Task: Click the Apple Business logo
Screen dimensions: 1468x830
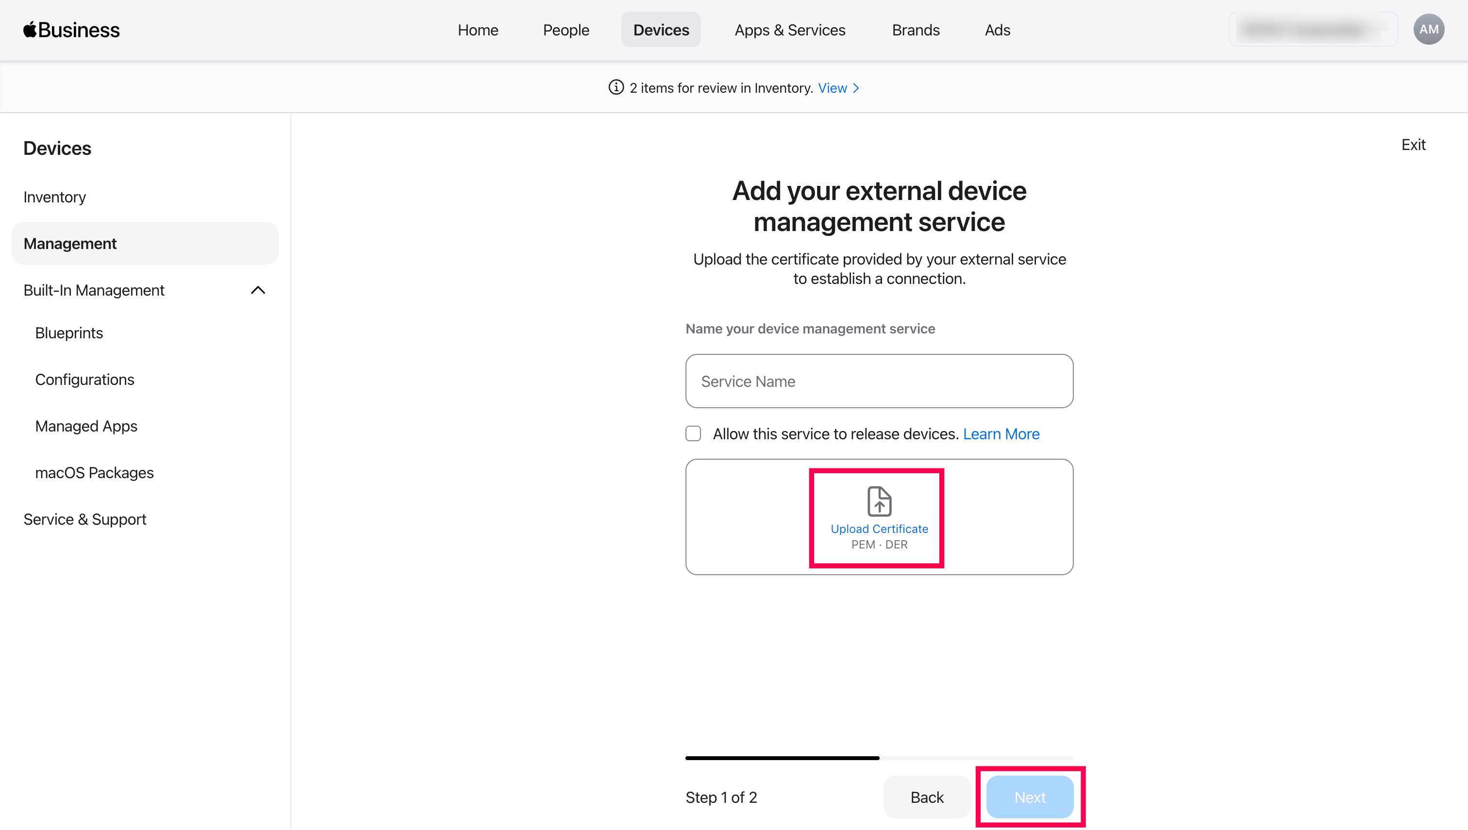Action: pyautogui.click(x=71, y=29)
